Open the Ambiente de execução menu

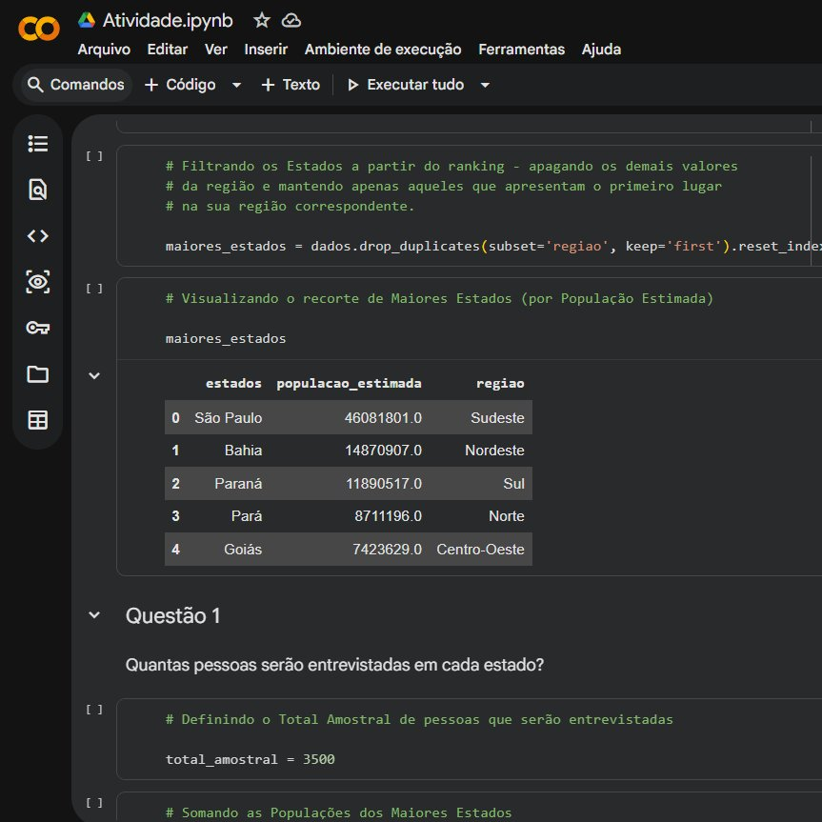pyautogui.click(x=383, y=50)
